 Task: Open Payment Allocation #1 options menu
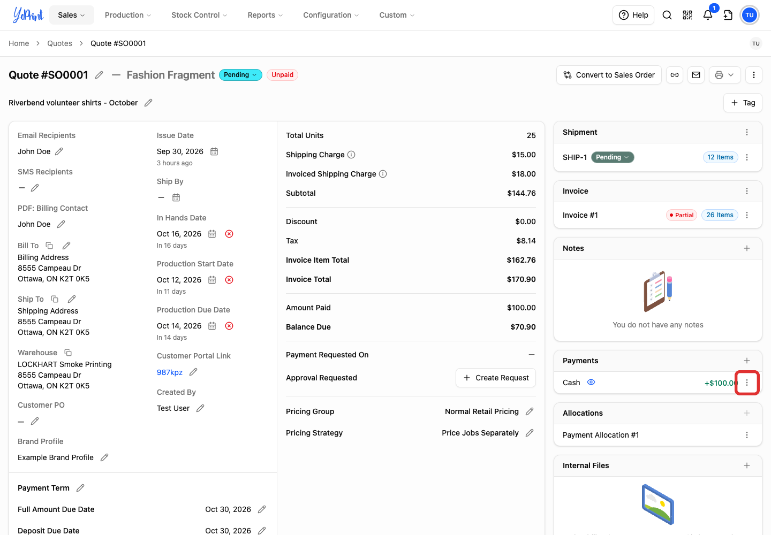[x=747, y=435]
